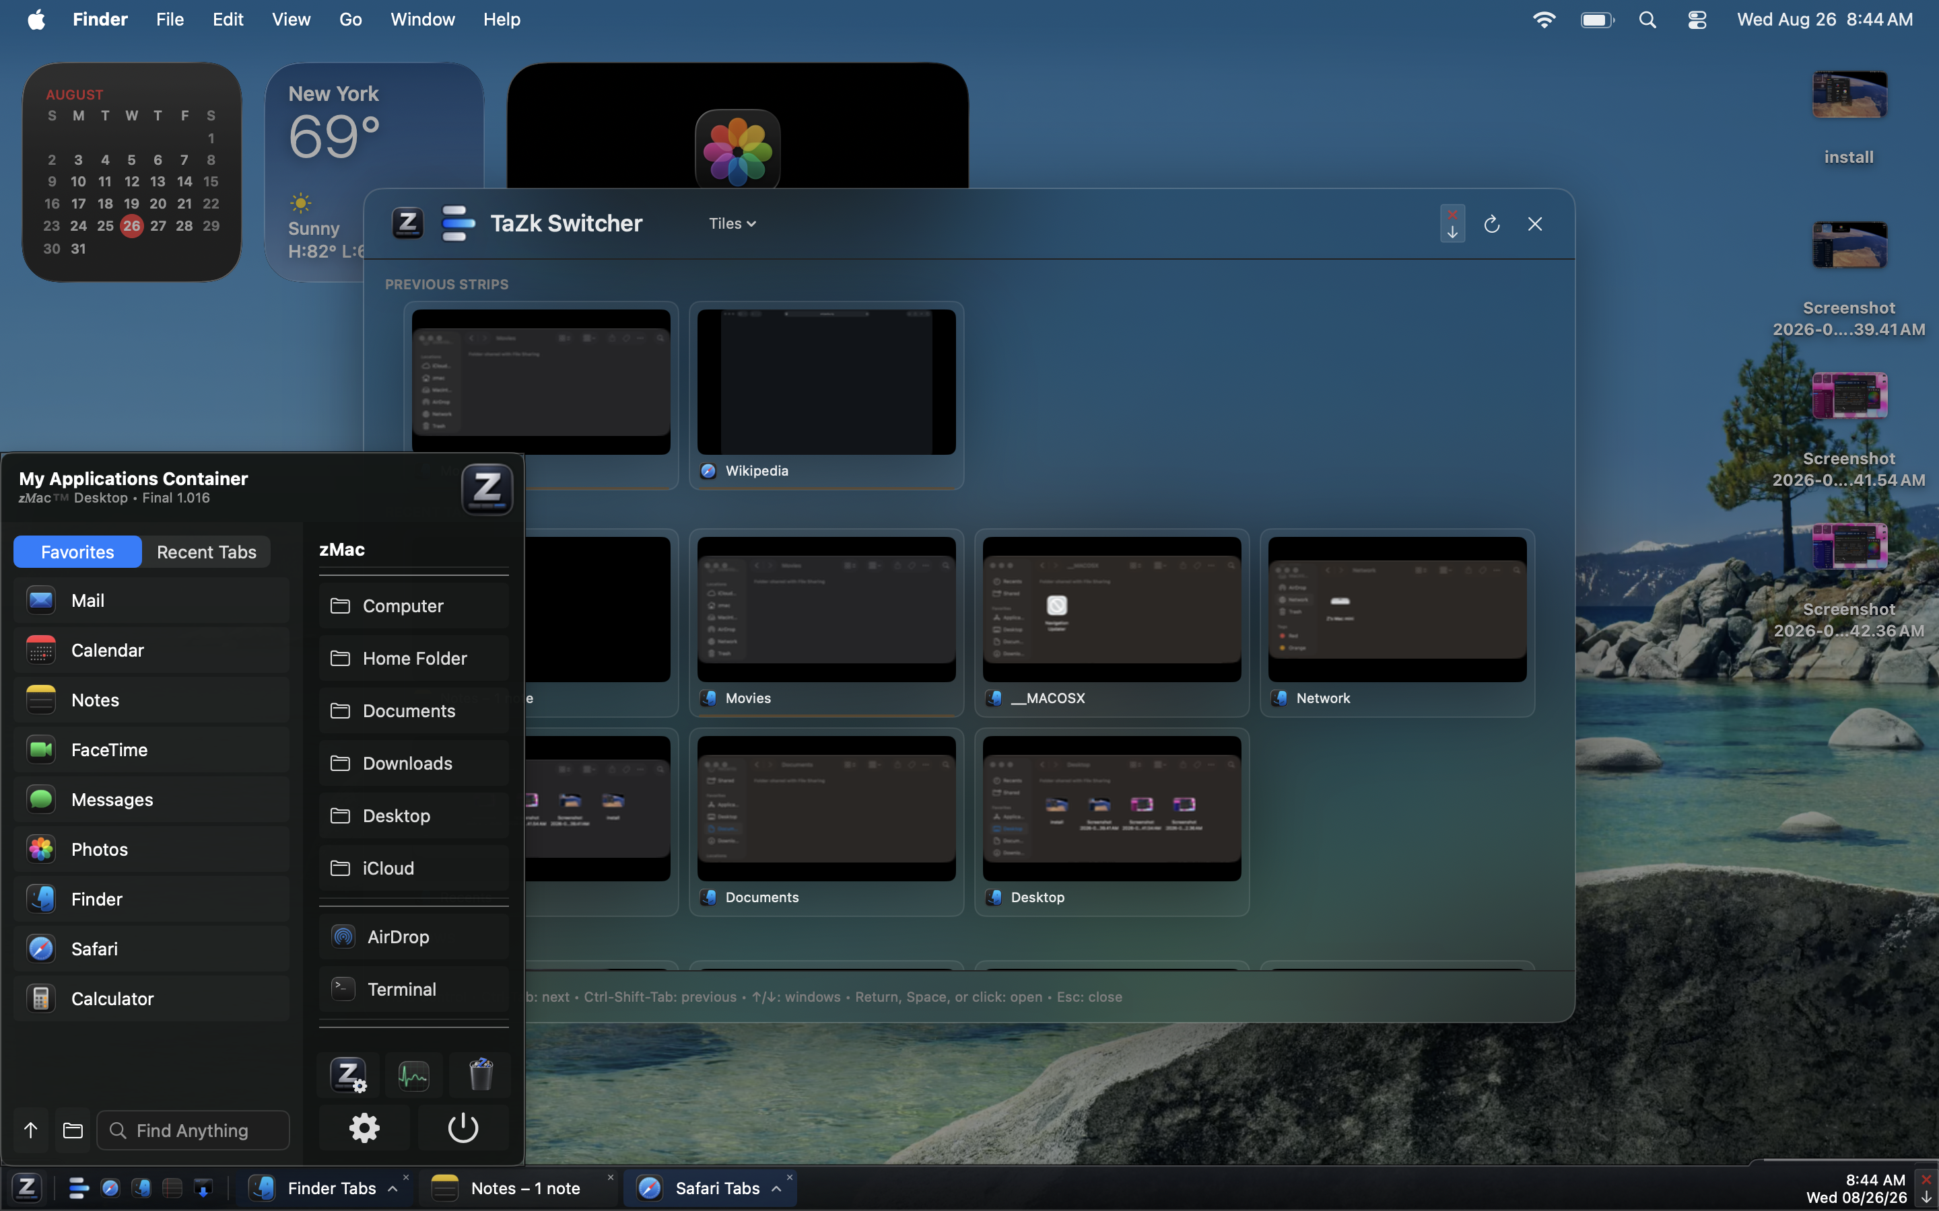Close the TaZk Switcher panel
This screenshot has width=1939, height=1211.
pos(1534,224)
